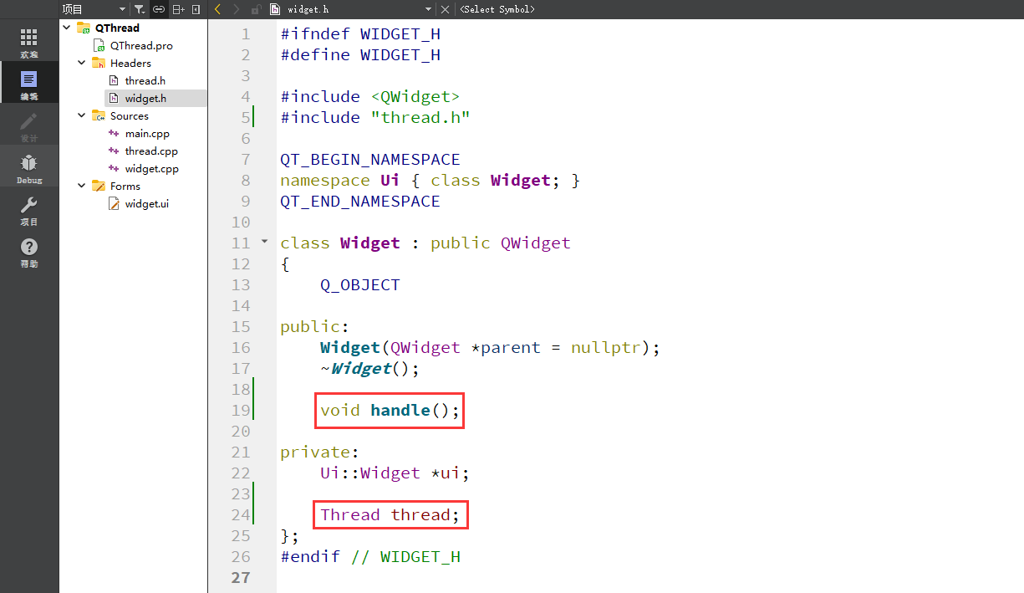The height and width of the screenshot is (593, 1024).
Task: Open the Welcome mode (欢迎)
Action: 29,42
